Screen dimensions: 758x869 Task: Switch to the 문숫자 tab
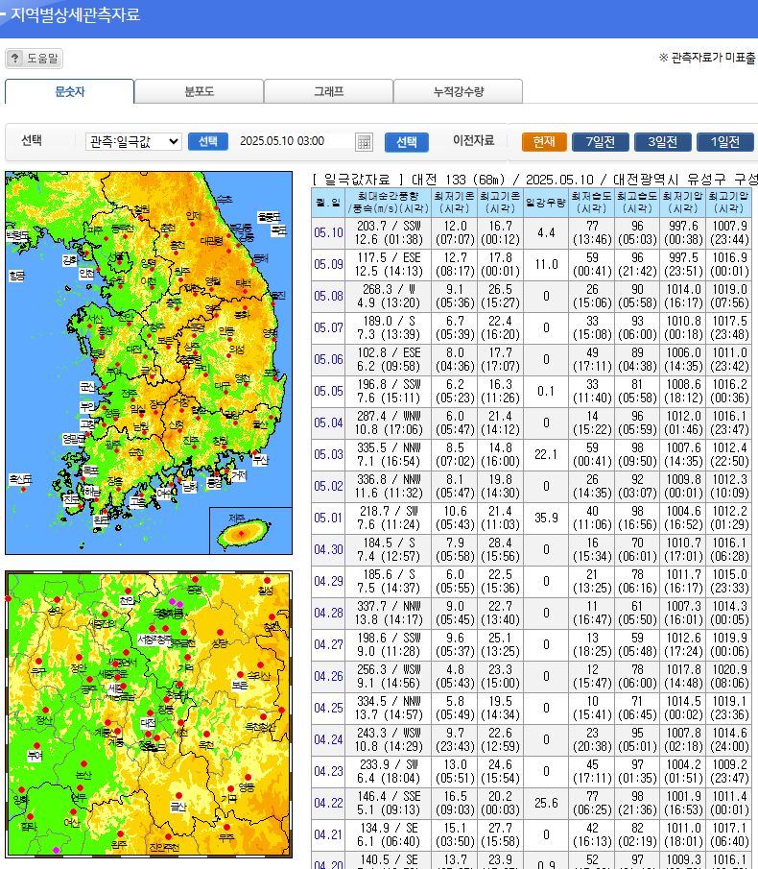69,91
